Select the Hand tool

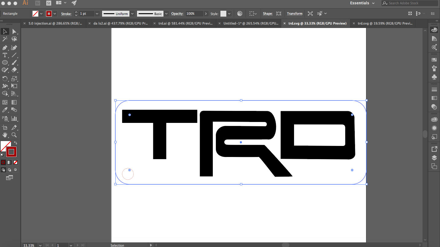5,135
